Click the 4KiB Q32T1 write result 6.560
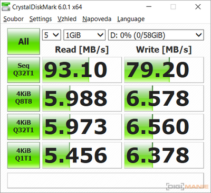 (x=164, y=127)
